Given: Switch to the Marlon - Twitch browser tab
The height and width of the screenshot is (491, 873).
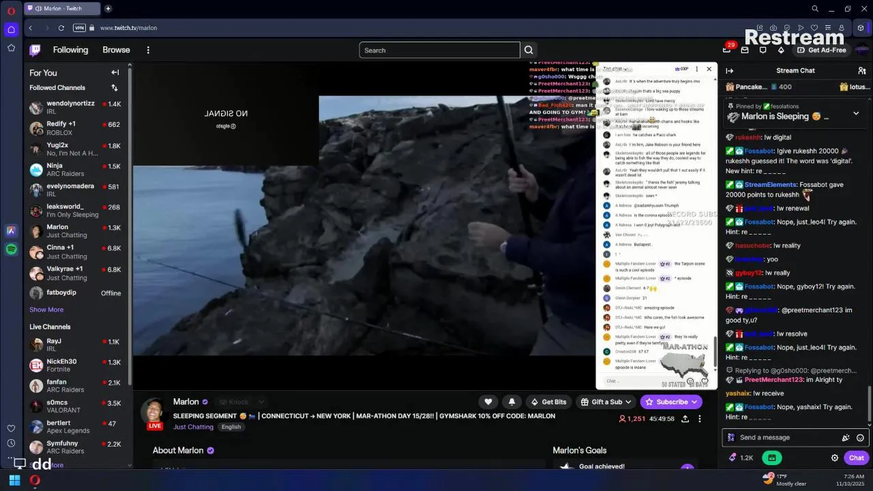Looking at the screenshot, I should click(x=62, y=9).
